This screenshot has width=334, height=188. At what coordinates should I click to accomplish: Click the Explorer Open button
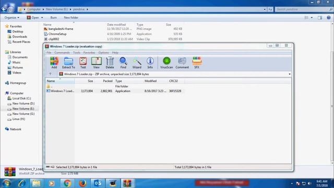33,18
